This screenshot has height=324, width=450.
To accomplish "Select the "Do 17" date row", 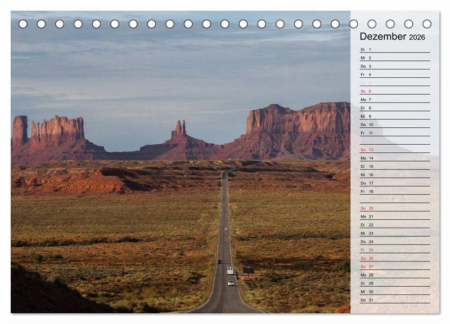I will pos(395,183).
